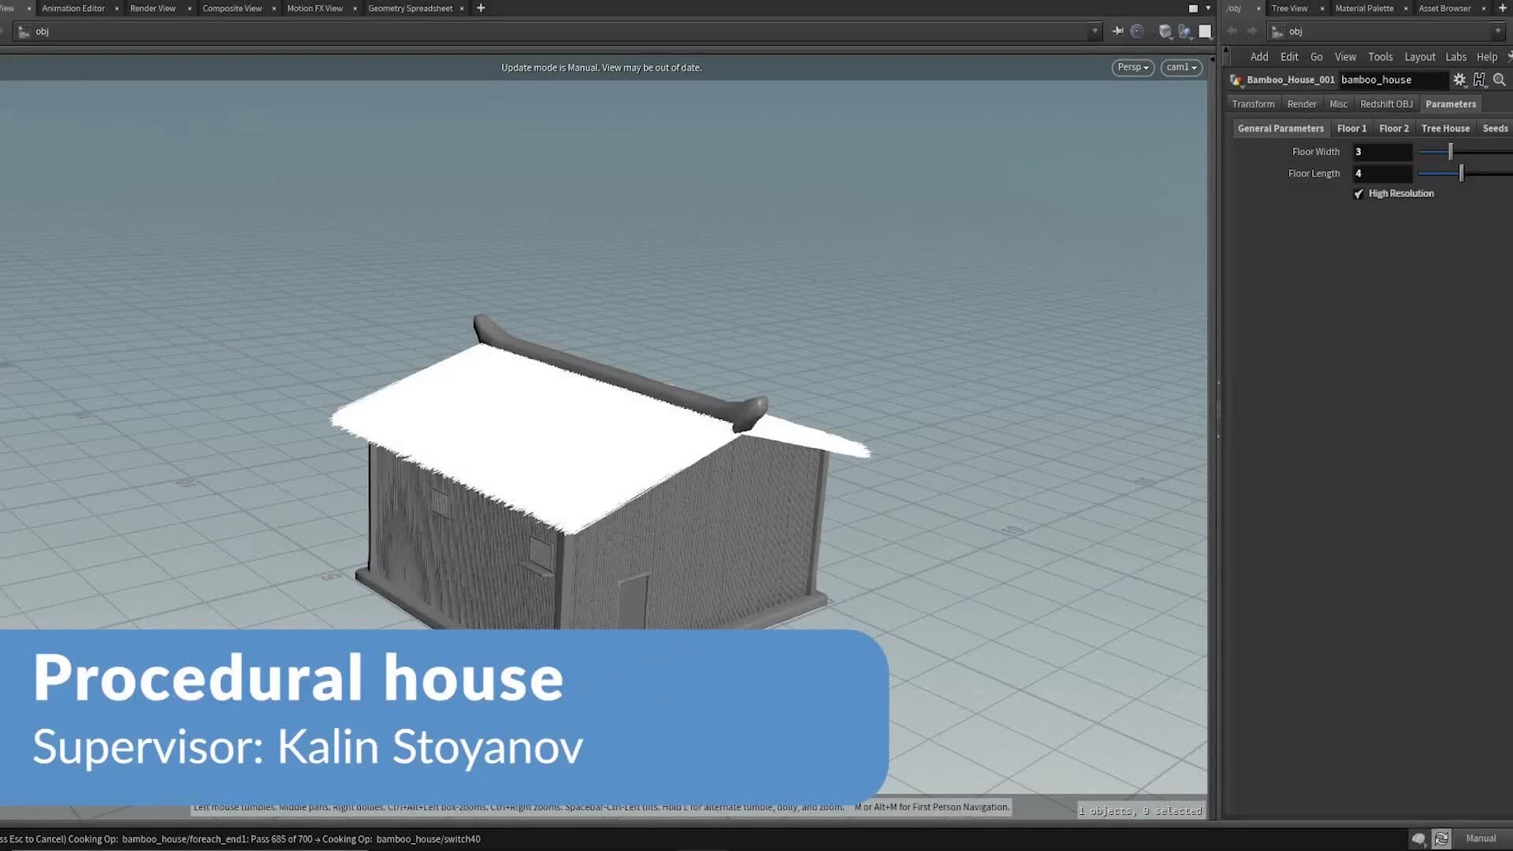Click the recook icon in the status bar
1513x851 pixels.
coord(1443,838)
